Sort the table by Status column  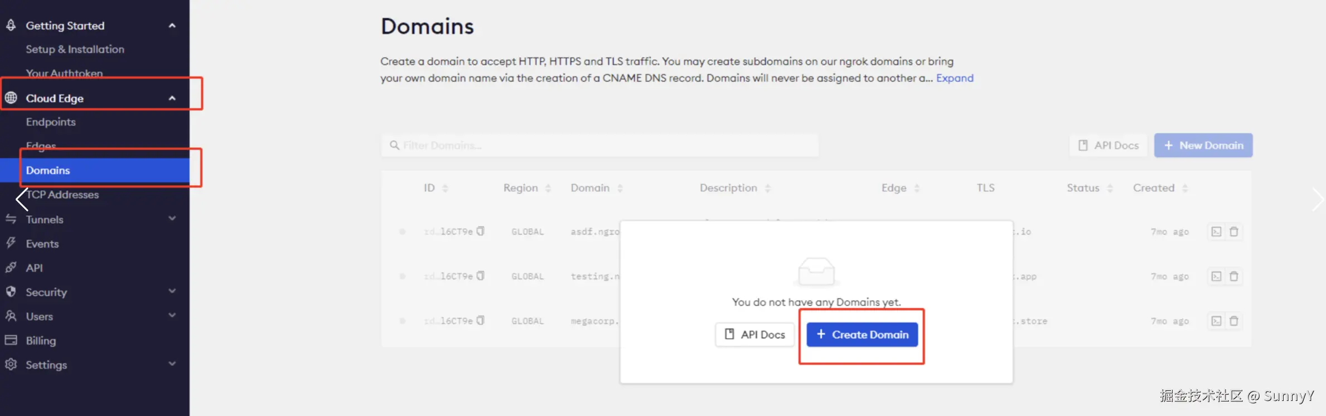click(x=1110, y=188)
